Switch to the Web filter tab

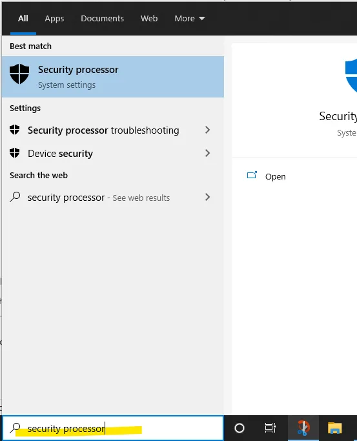tap(149, 19)
